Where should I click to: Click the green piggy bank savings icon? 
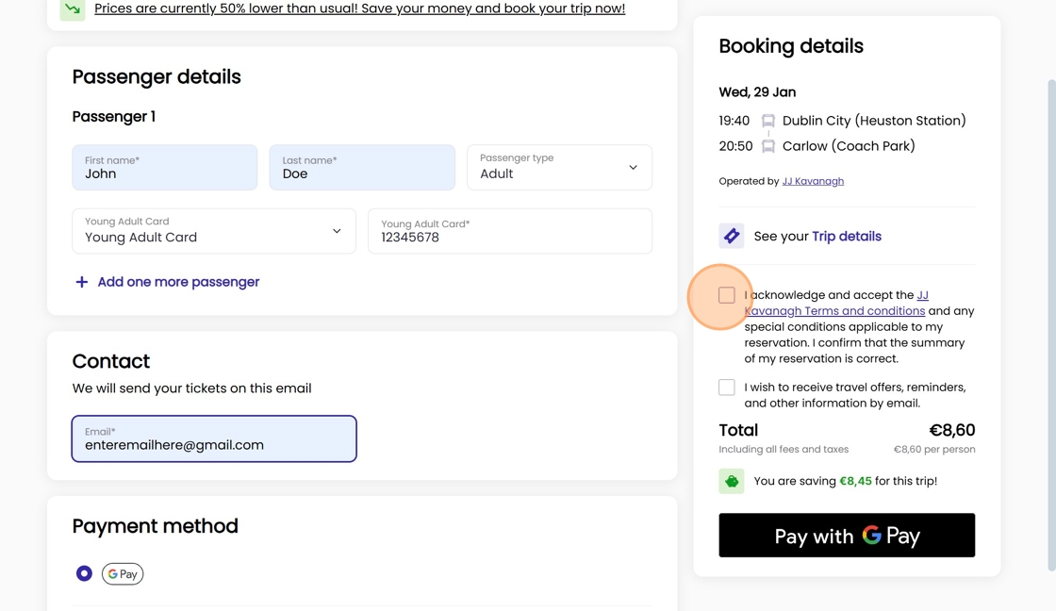click(x=732, y=481)
